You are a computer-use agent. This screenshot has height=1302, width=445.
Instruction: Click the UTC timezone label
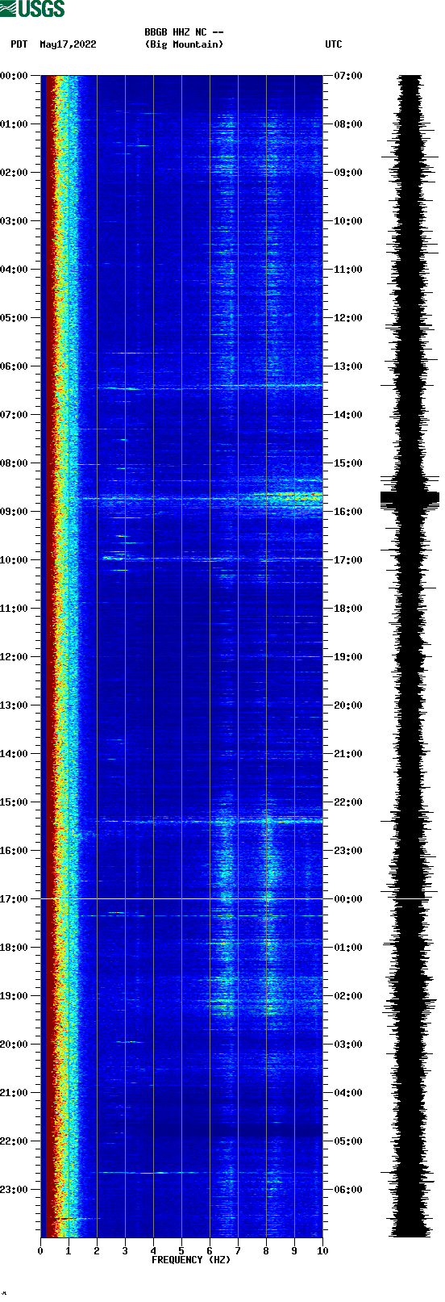click(334, 44)
